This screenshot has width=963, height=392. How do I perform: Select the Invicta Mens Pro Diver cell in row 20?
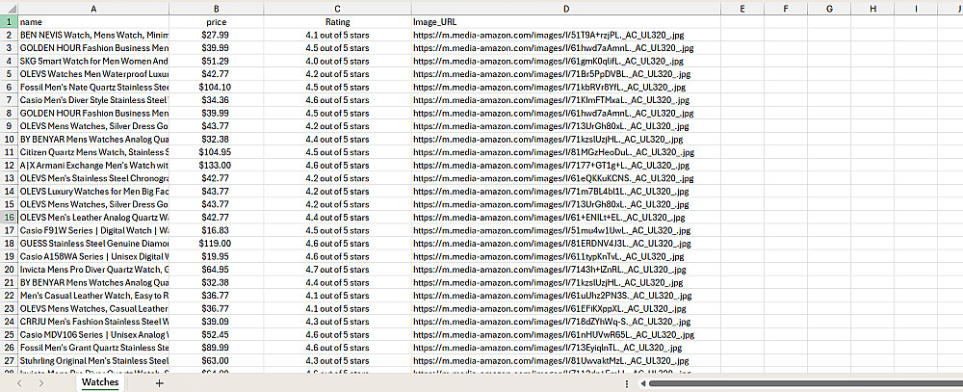click(x=93, y=270)
